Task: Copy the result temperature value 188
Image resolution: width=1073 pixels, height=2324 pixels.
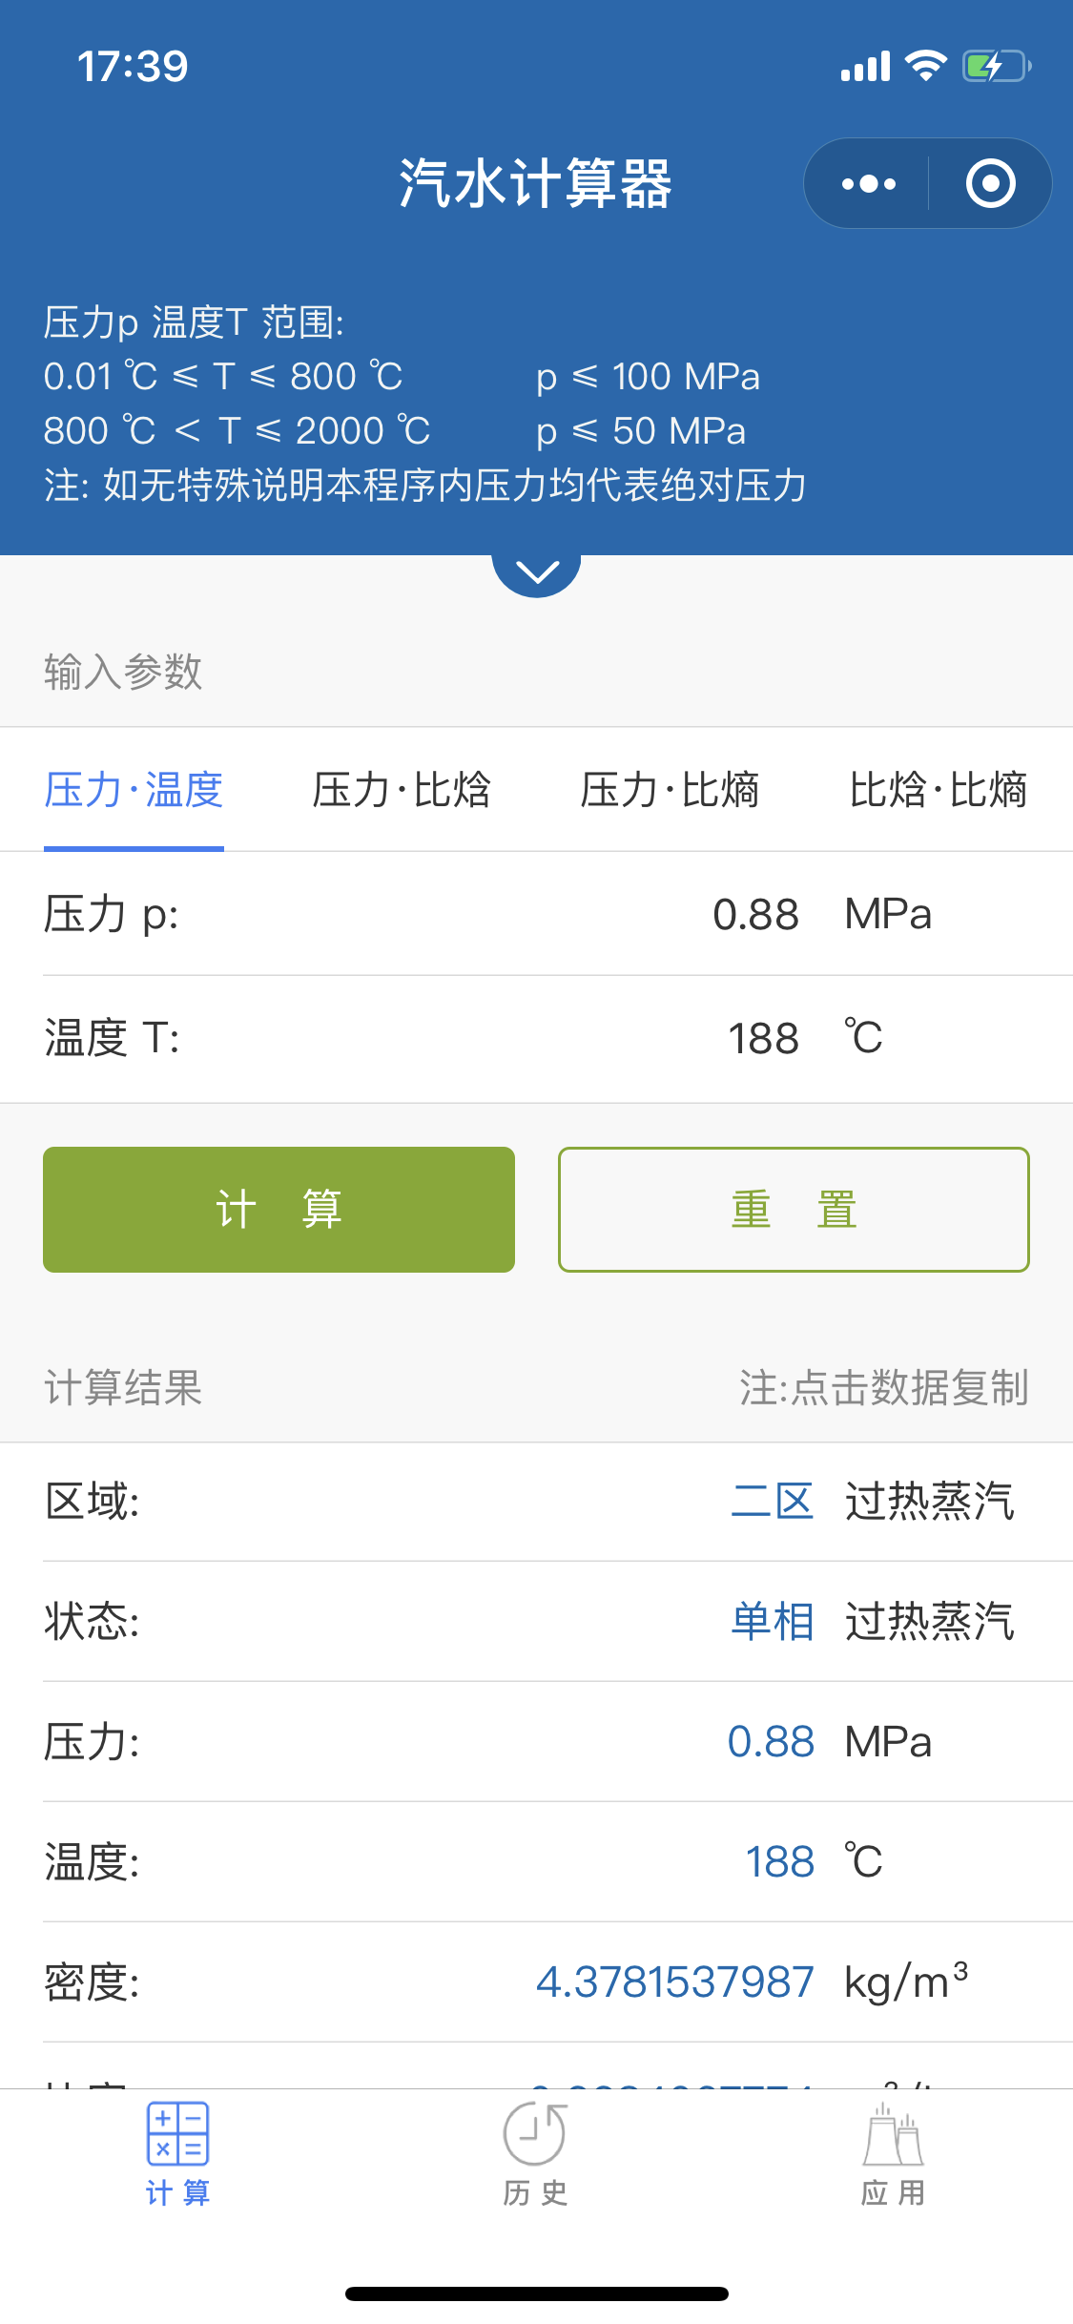Action: (779, 1861)
